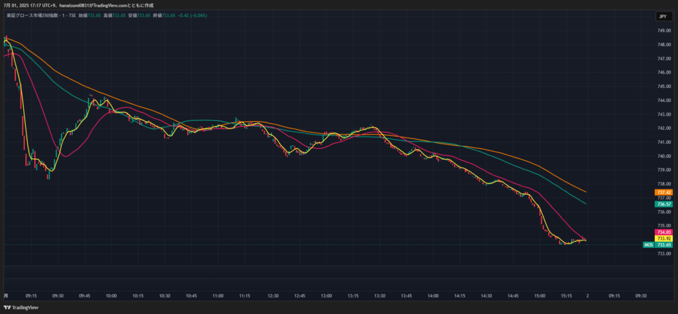Click the 高値 high value in header
The height and width of the screenshot is (314, 678).
[x=115, y=16]
